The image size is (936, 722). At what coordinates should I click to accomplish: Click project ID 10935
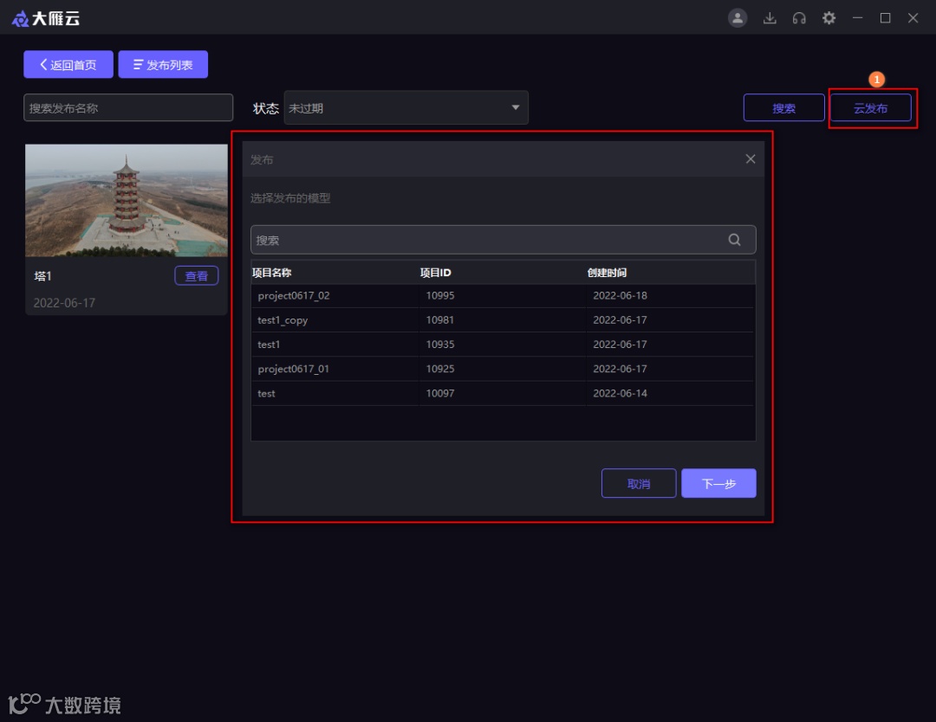pos(440,345)
